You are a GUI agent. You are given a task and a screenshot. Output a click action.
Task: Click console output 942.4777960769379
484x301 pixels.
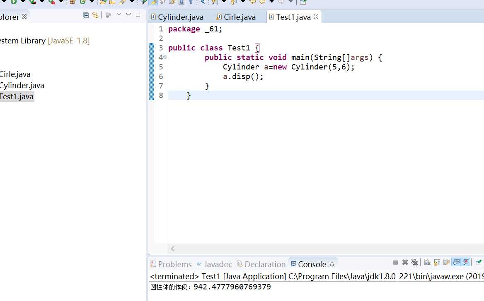pos(232,287)
